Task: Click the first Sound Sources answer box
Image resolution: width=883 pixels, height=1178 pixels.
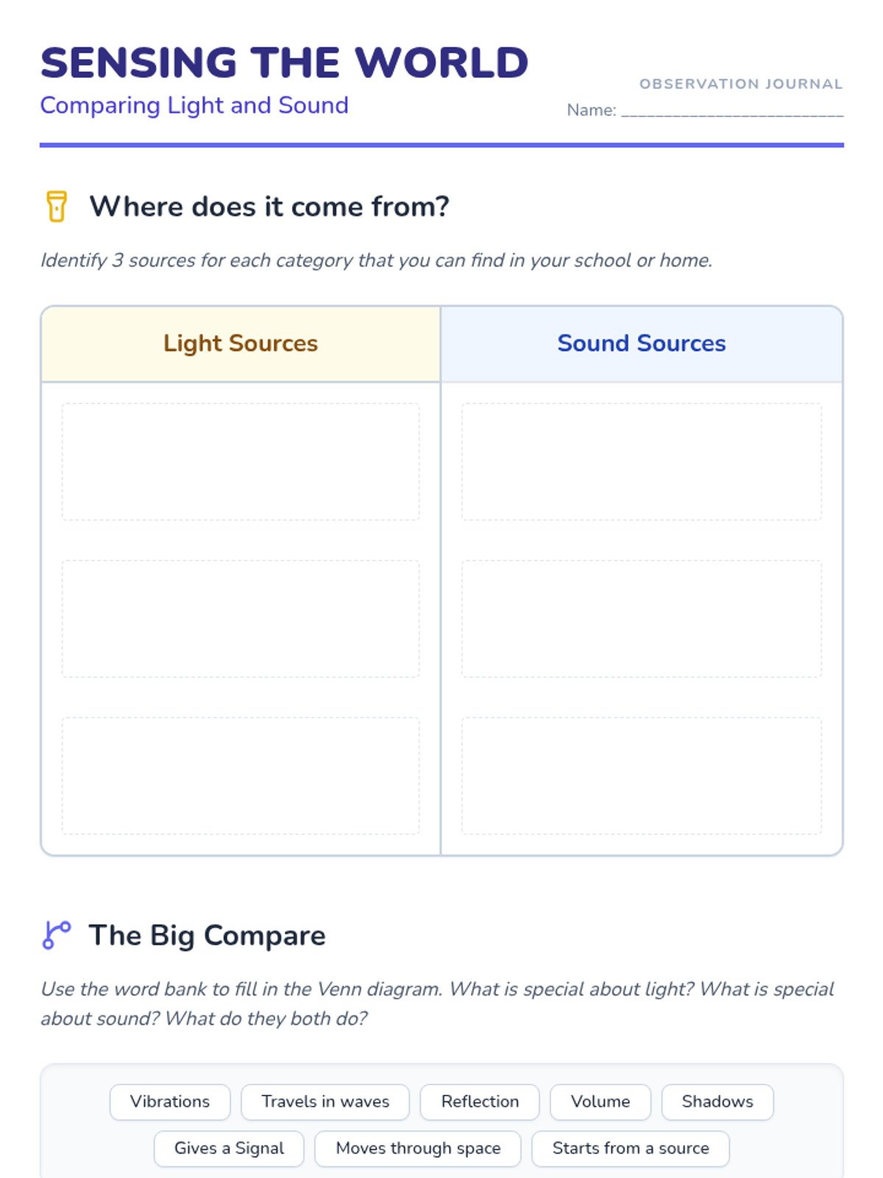Action: [x=641, y=462]
